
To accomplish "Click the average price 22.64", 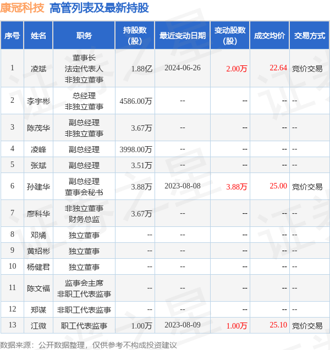I will [x=278, y=68].
